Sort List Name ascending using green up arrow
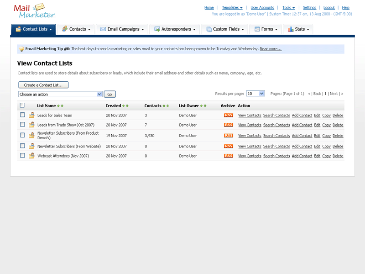The width and height of the screenshot is (365, 274). click(x=58, y=106)
